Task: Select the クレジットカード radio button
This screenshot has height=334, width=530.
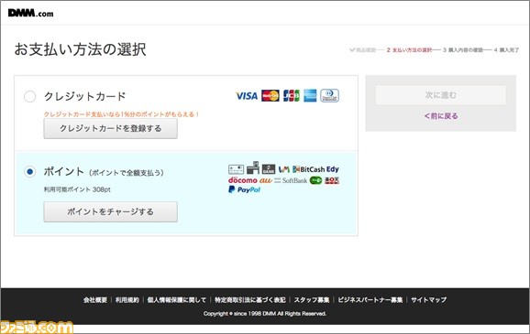Action: pyautogui.click(x=29, y=96)
